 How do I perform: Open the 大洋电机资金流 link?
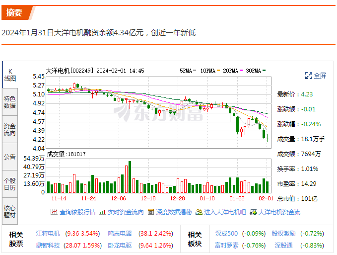coord(279,212)
